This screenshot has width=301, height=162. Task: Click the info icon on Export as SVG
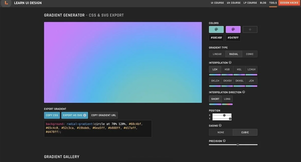click(85, 115)
